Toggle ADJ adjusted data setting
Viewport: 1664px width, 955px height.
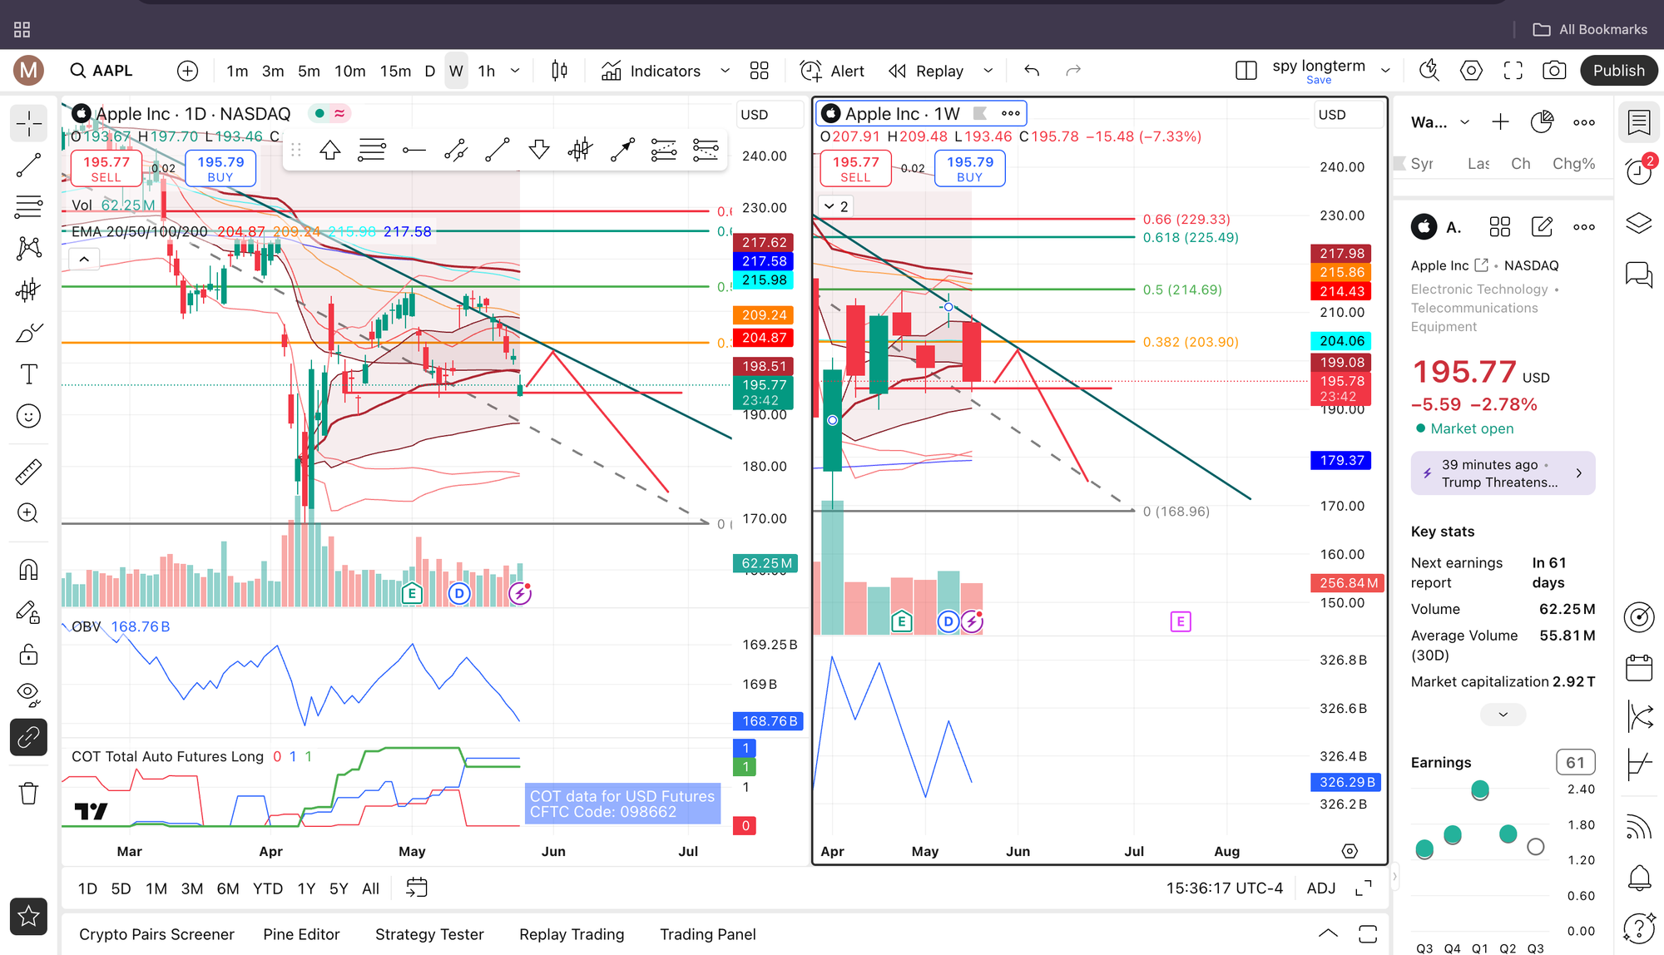click(x=1321, y=888)
